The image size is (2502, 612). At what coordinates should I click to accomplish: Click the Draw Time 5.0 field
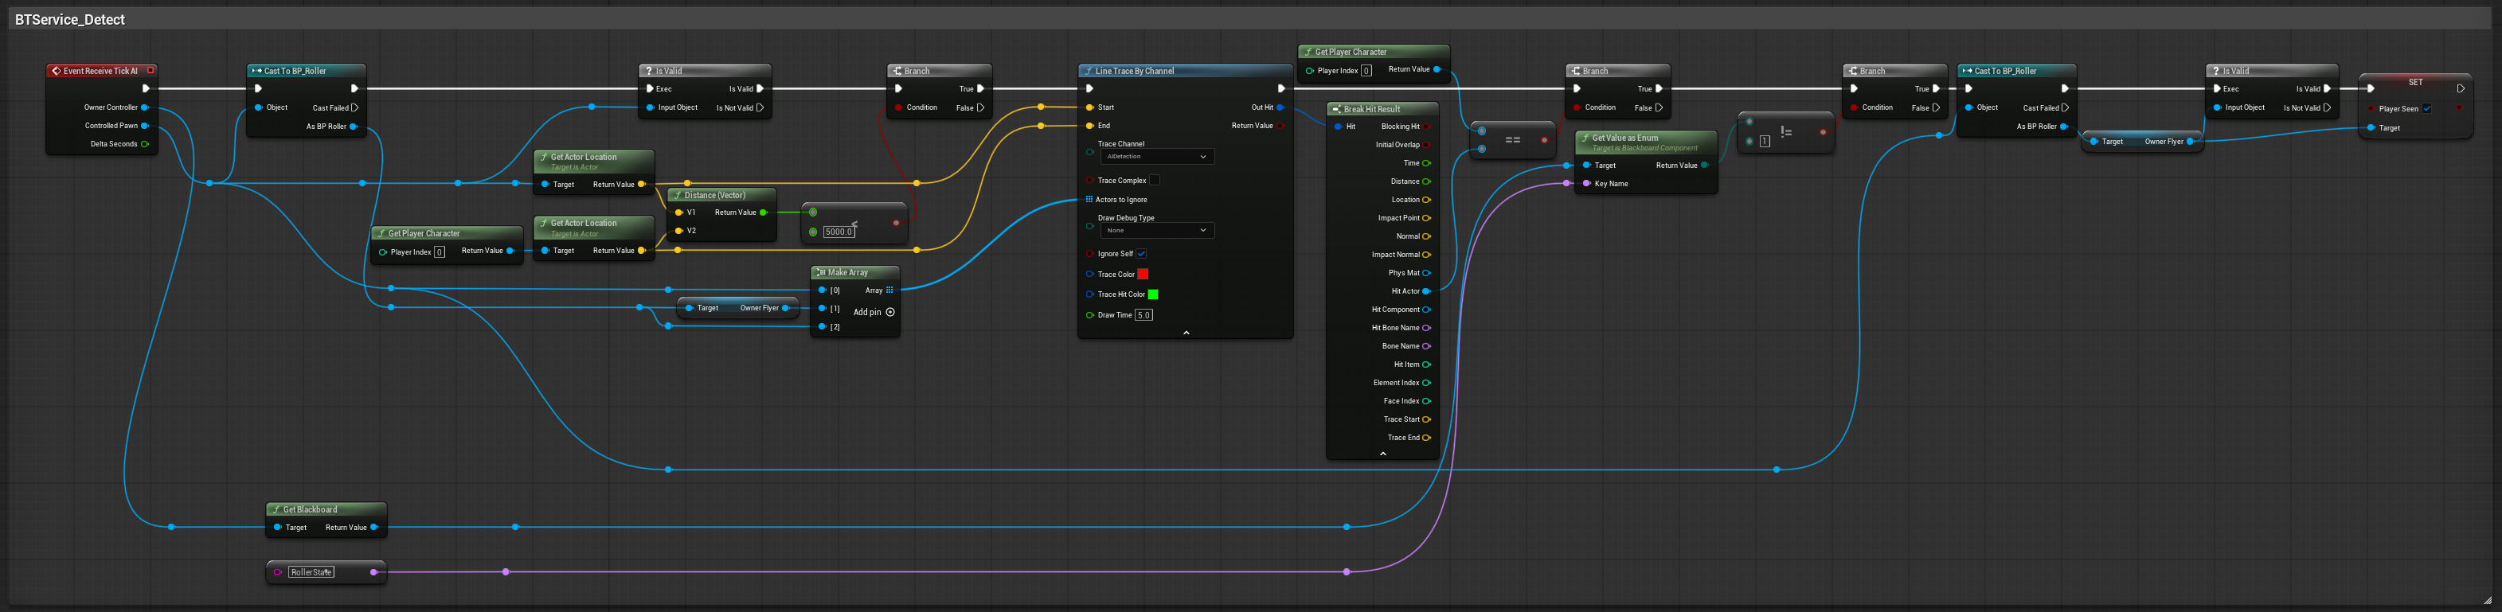click(x=1144, y=314)
